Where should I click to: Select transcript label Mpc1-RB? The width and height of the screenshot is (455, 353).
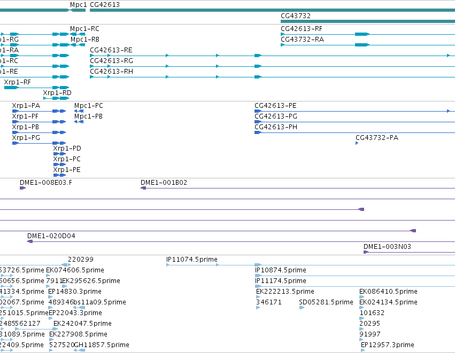click(84, 40)
